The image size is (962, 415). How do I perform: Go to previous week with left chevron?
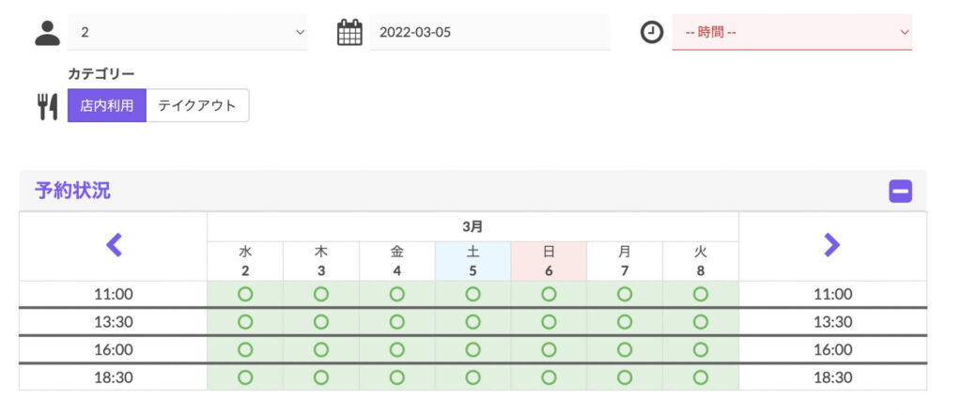coord(114,245)
